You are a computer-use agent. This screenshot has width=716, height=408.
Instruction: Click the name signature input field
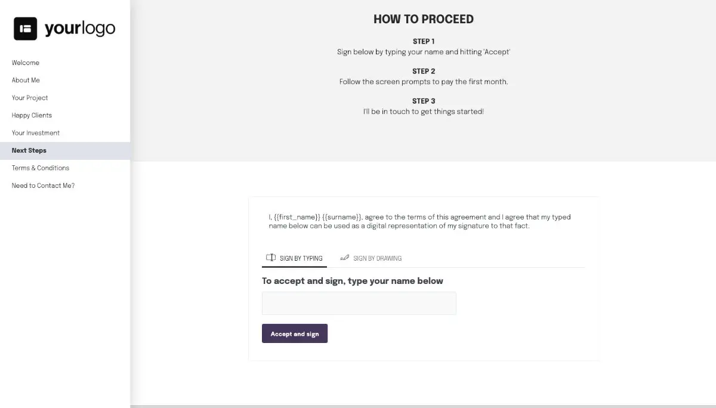point(358,303)
